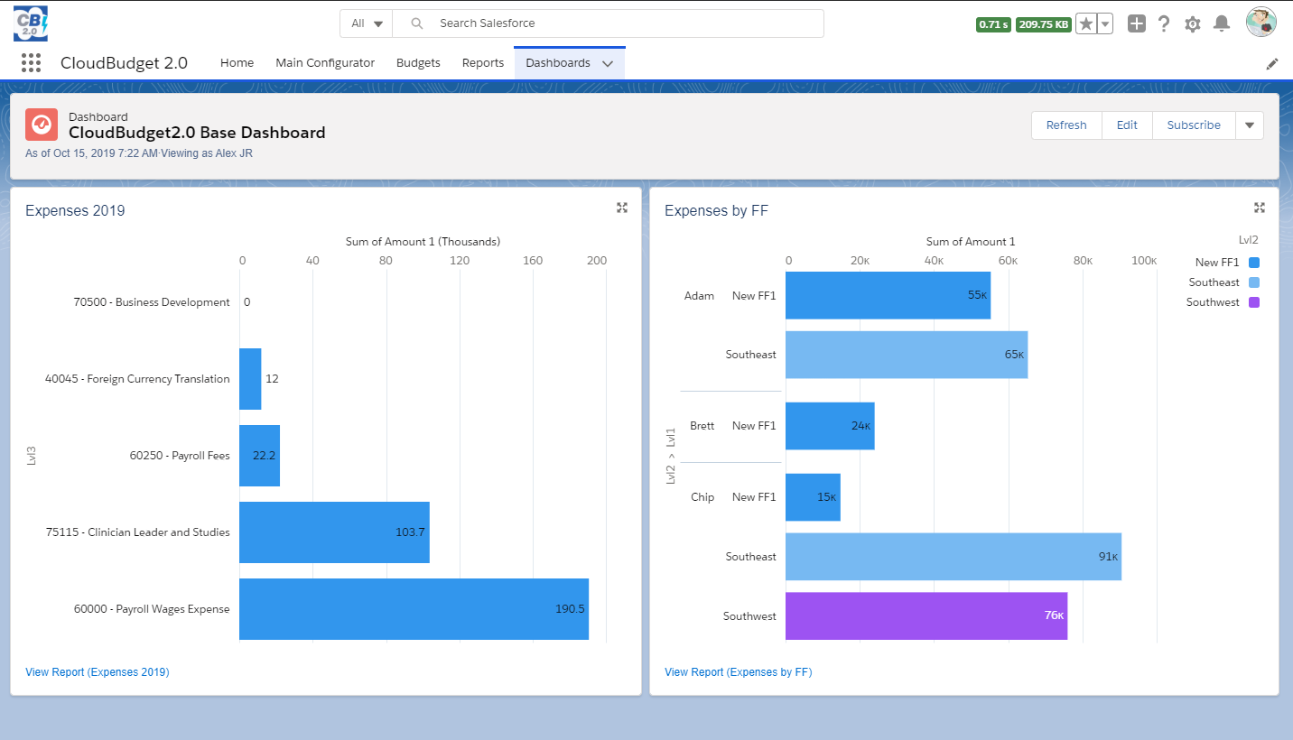Open the App Launcher grid icon

(31, 63)
